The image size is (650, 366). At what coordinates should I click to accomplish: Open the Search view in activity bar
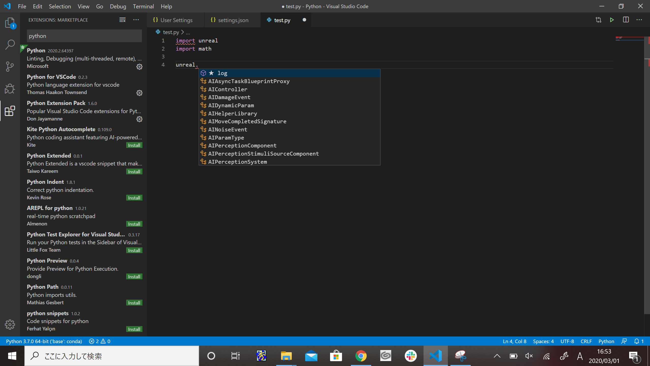tap(10, 45)
